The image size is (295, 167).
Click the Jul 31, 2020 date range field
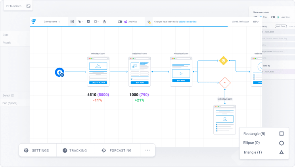pos(278,32)
